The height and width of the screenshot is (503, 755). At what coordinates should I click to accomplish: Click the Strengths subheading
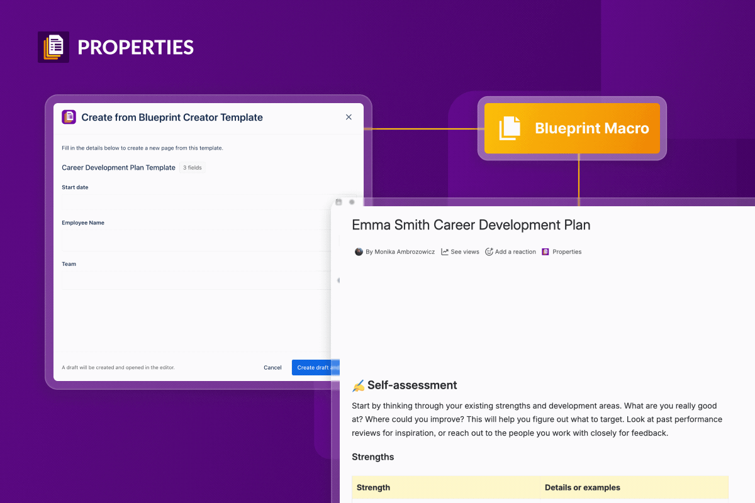tap(373, 457)
